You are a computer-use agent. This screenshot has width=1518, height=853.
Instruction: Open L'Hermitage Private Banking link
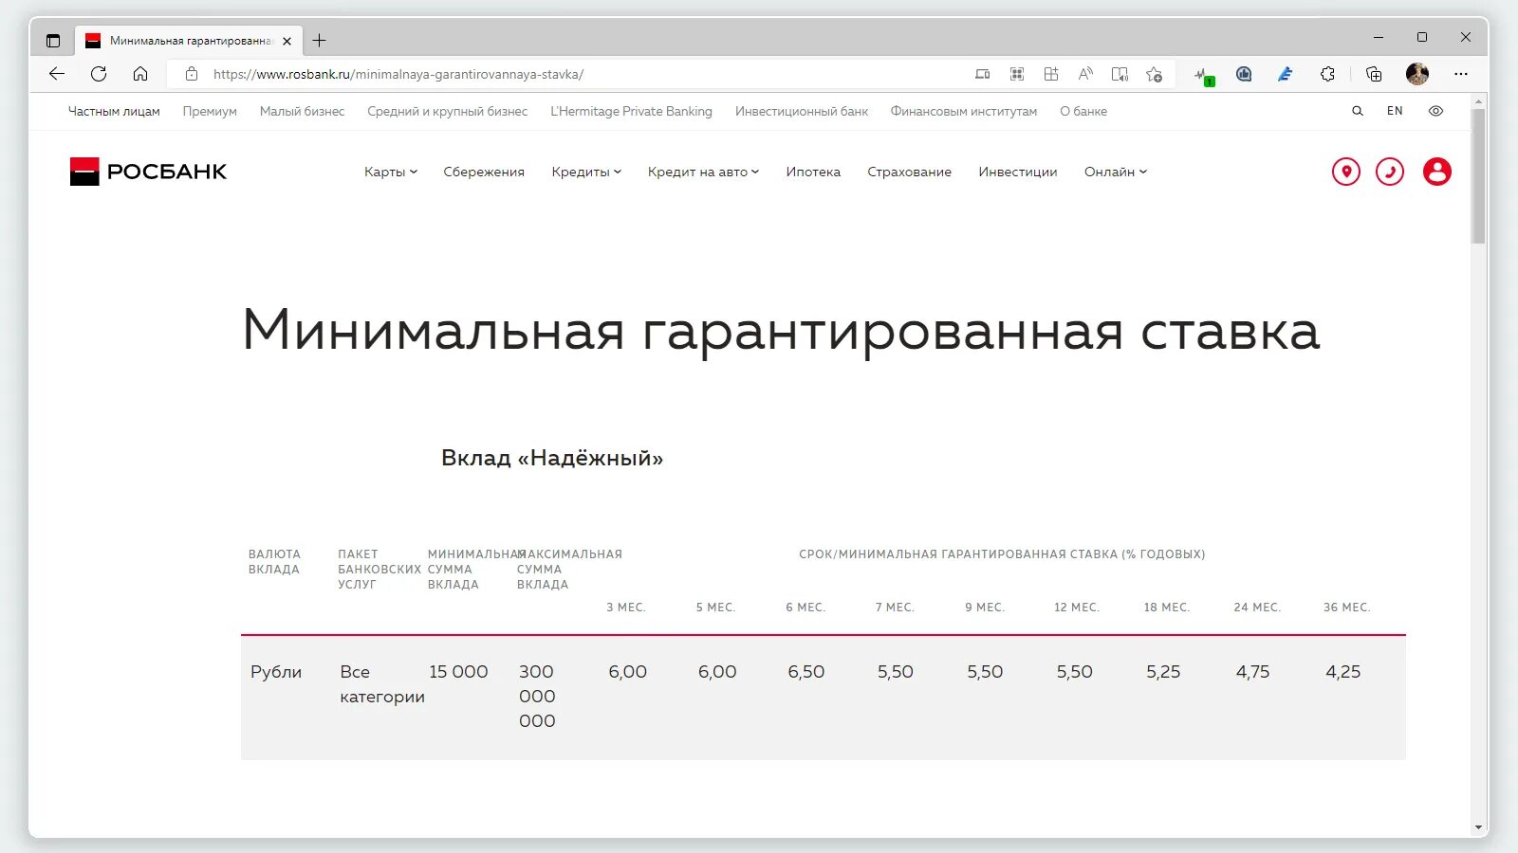[x=632, y=111]
